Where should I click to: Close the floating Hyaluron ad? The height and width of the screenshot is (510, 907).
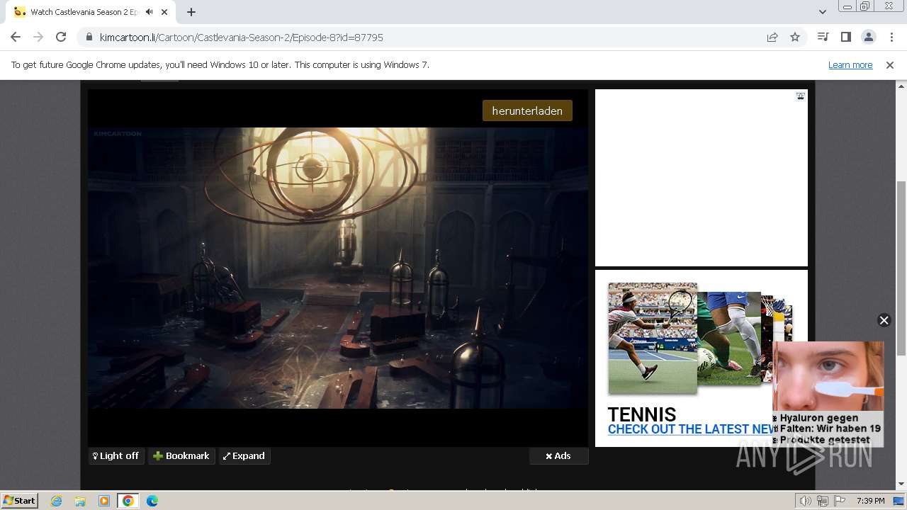pyautogui.click(x=884, y=320)
